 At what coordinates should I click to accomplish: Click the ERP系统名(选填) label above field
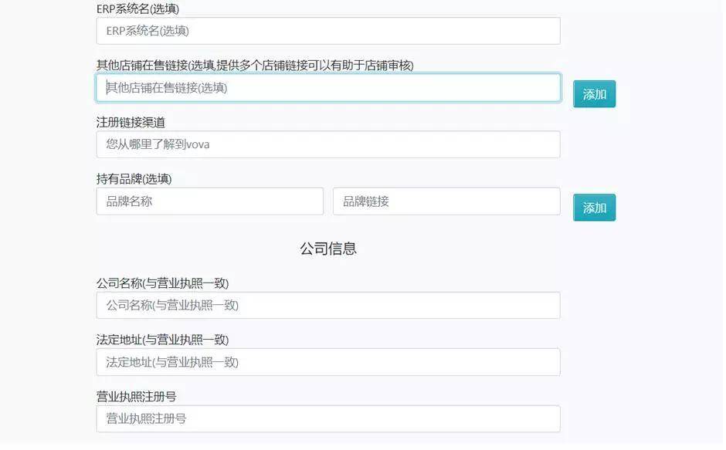137,8
